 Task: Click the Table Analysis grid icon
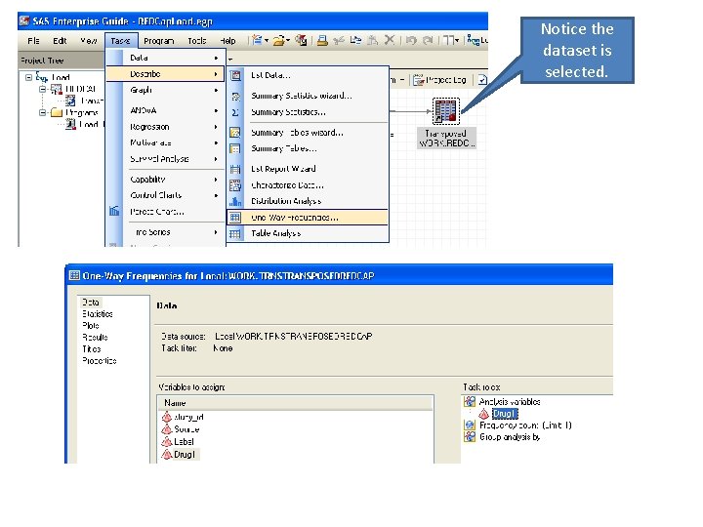(235, 234)
